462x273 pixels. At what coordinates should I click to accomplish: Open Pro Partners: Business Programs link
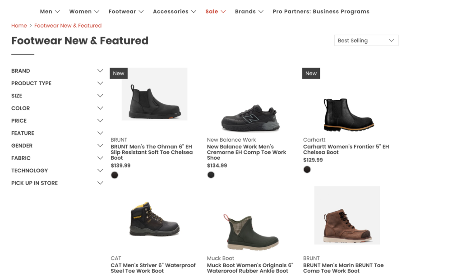tap(321, 12)
